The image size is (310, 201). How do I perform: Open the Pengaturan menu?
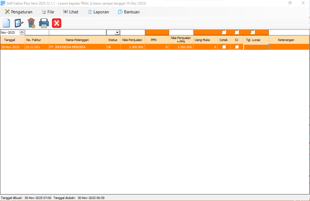tap(19, 12)
